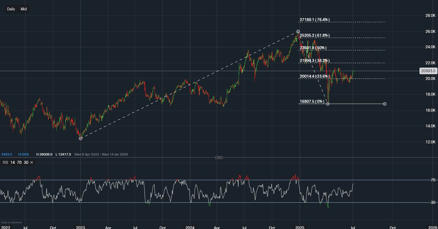Click the RSI overbought setting 70
Image resolution: width=438 pixels, height=229 pixels.
coord(19,162)
